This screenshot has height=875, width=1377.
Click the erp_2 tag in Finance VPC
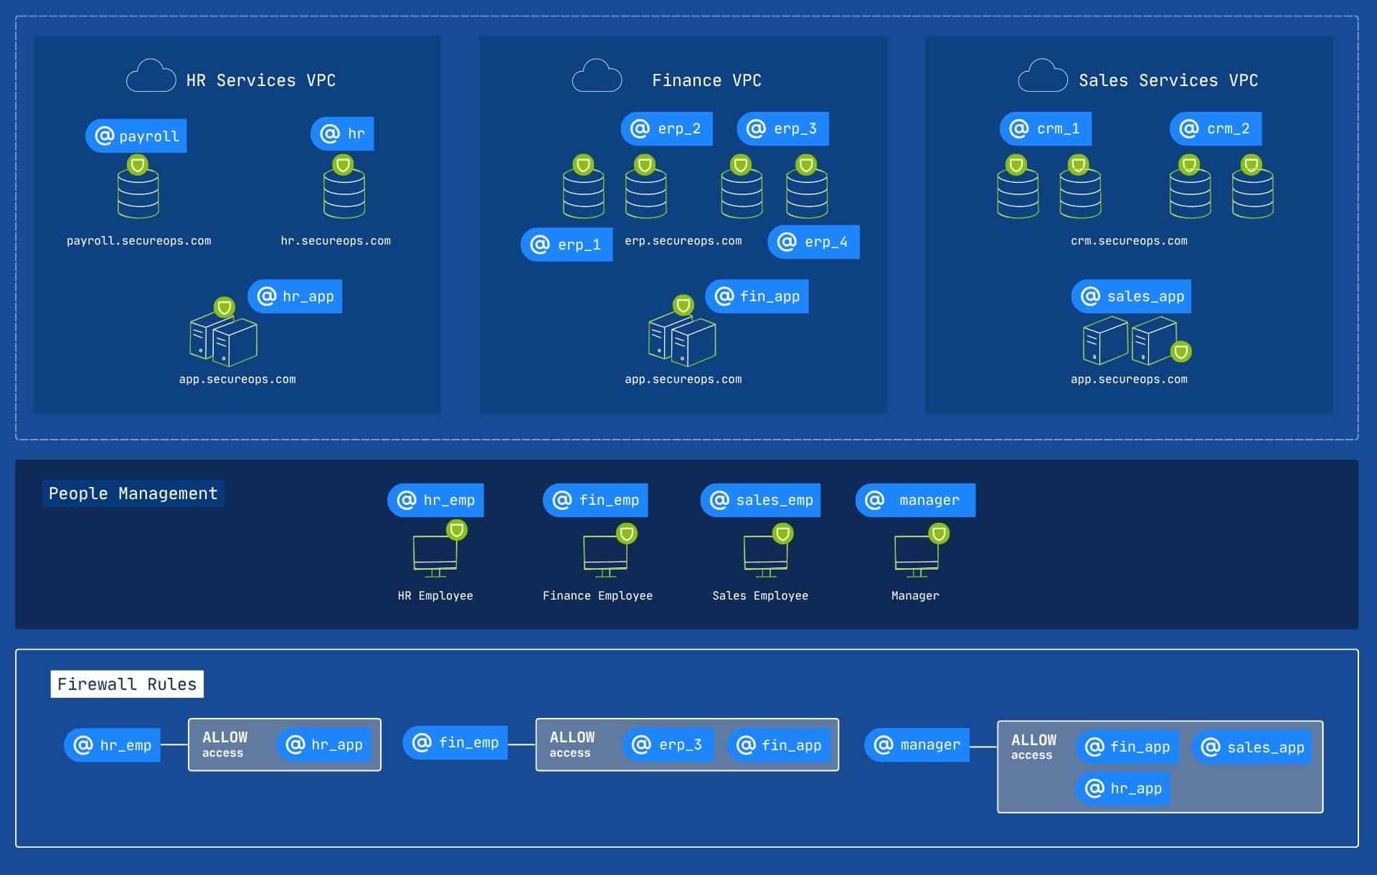click(666, 129)
